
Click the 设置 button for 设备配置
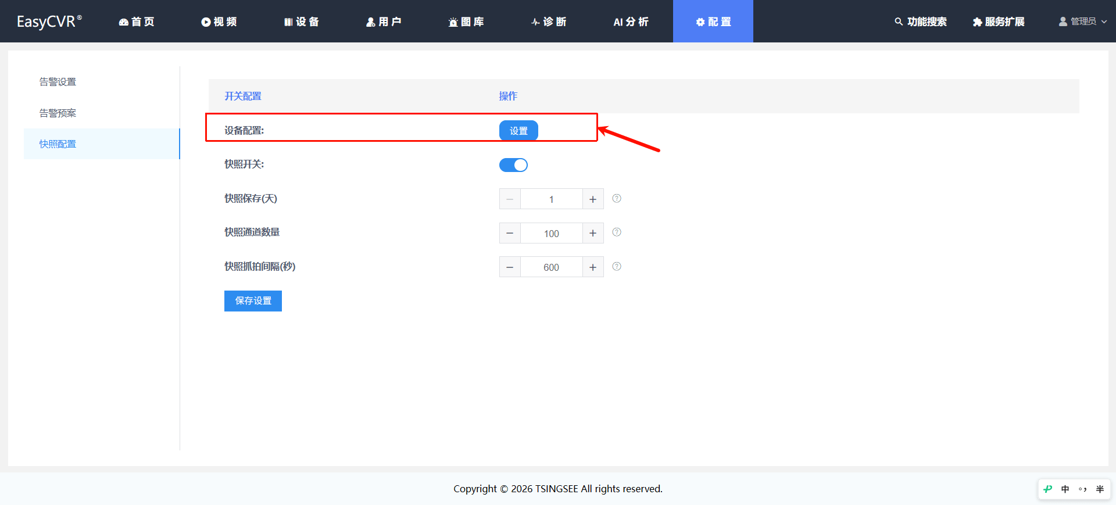click(x=518, y=131)
